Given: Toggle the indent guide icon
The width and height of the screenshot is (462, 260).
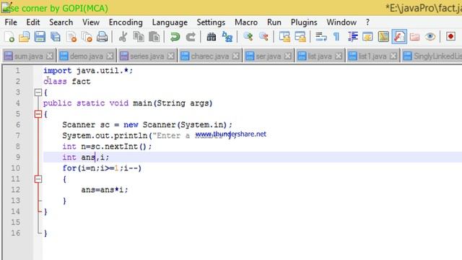Looking at the screenshot, I should point(353,37).
